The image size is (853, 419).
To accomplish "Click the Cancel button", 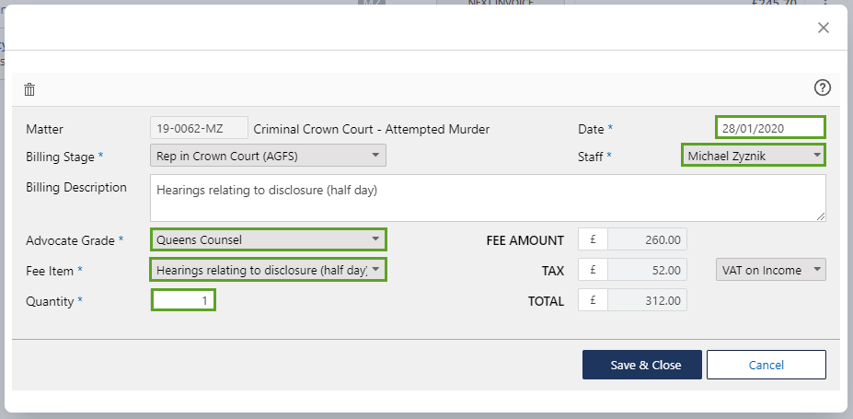I will [x=766, y=365].
